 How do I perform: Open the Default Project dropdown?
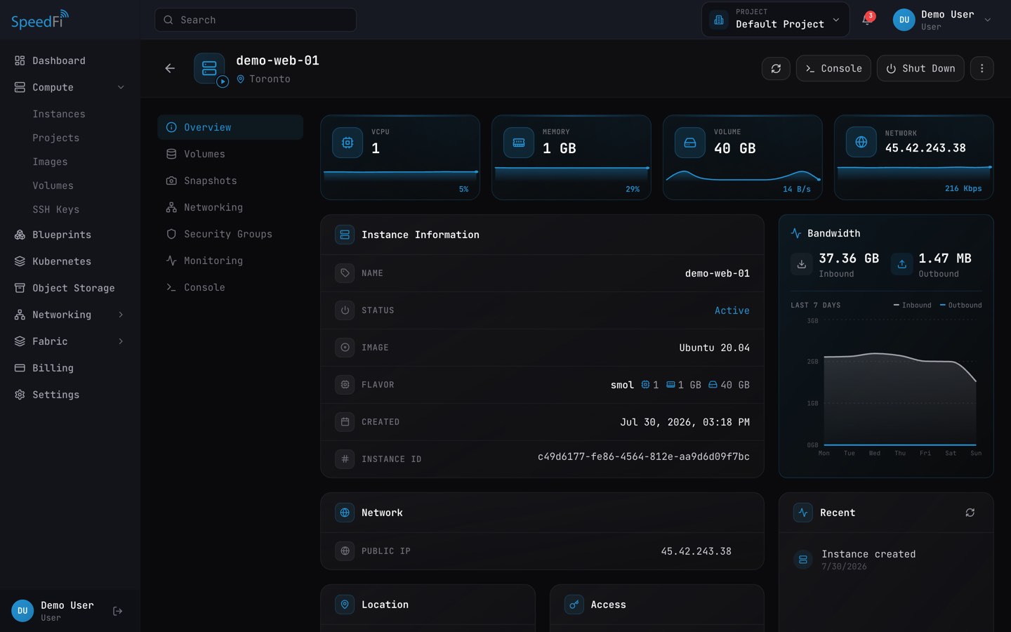coord(775,20)
